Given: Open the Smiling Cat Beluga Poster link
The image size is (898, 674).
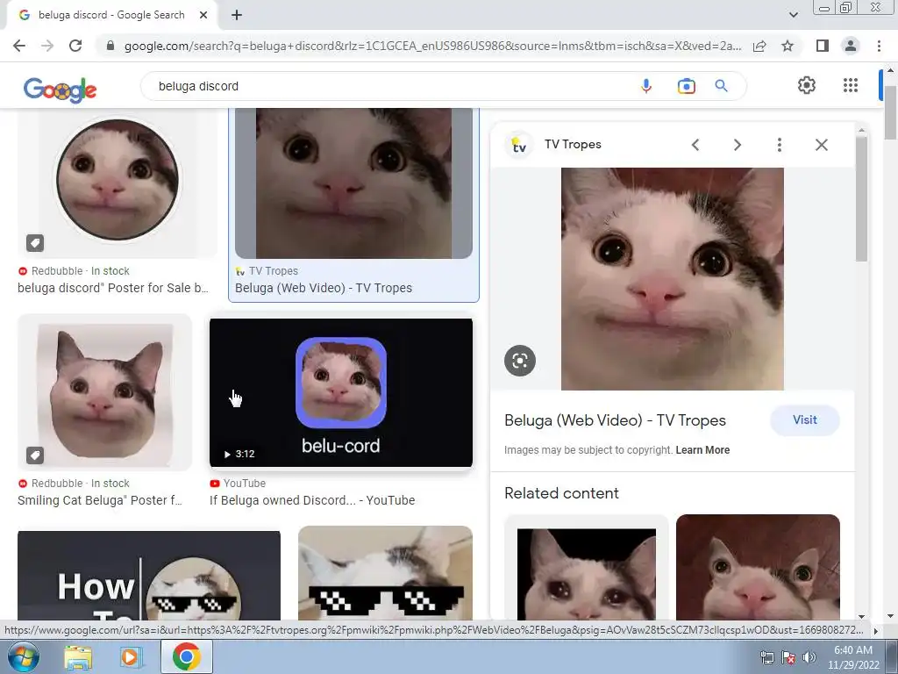Looking at the screenshot, I should coord(100,500).
